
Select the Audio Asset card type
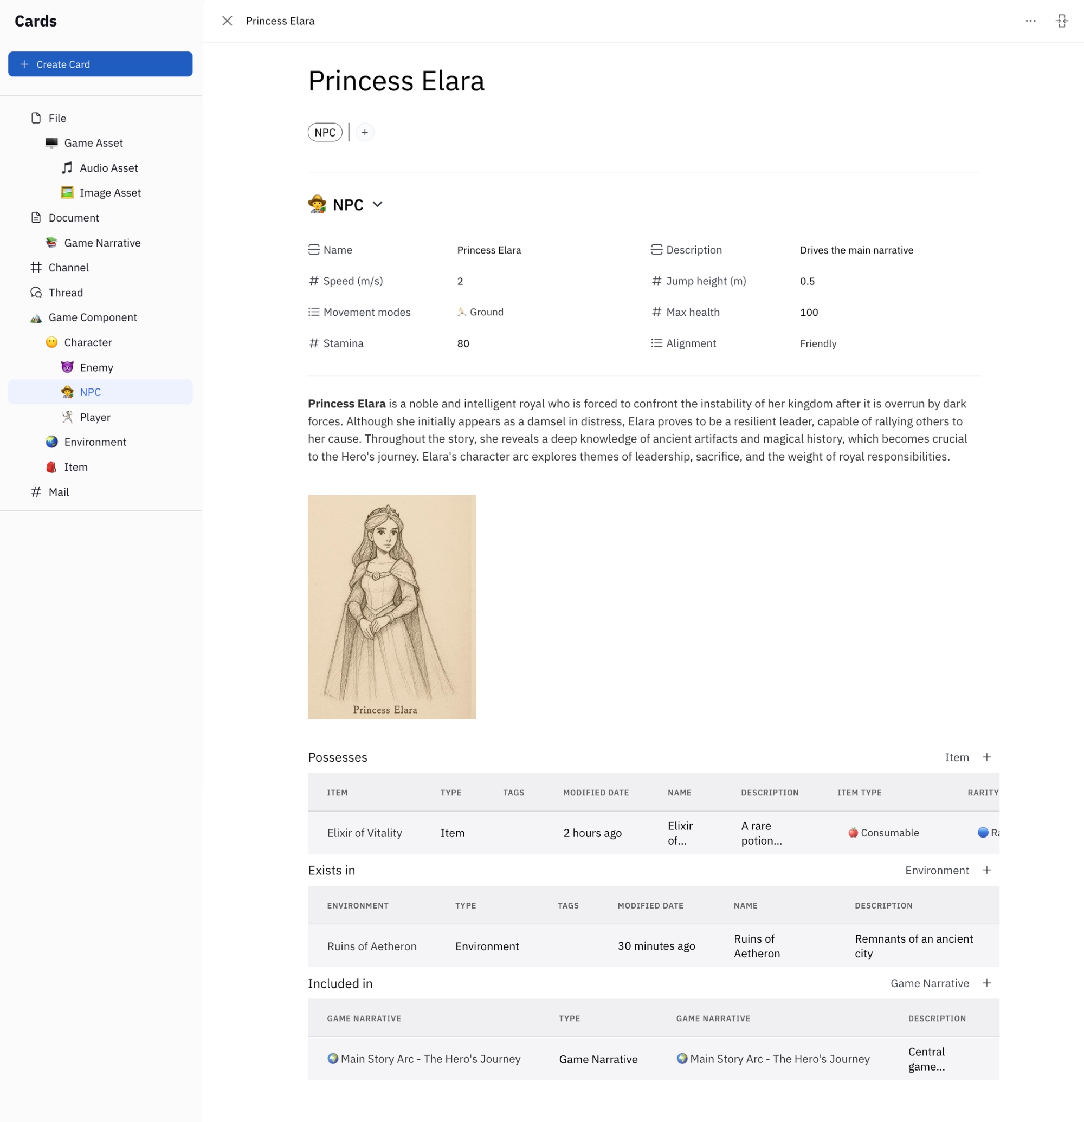(109, 168)
